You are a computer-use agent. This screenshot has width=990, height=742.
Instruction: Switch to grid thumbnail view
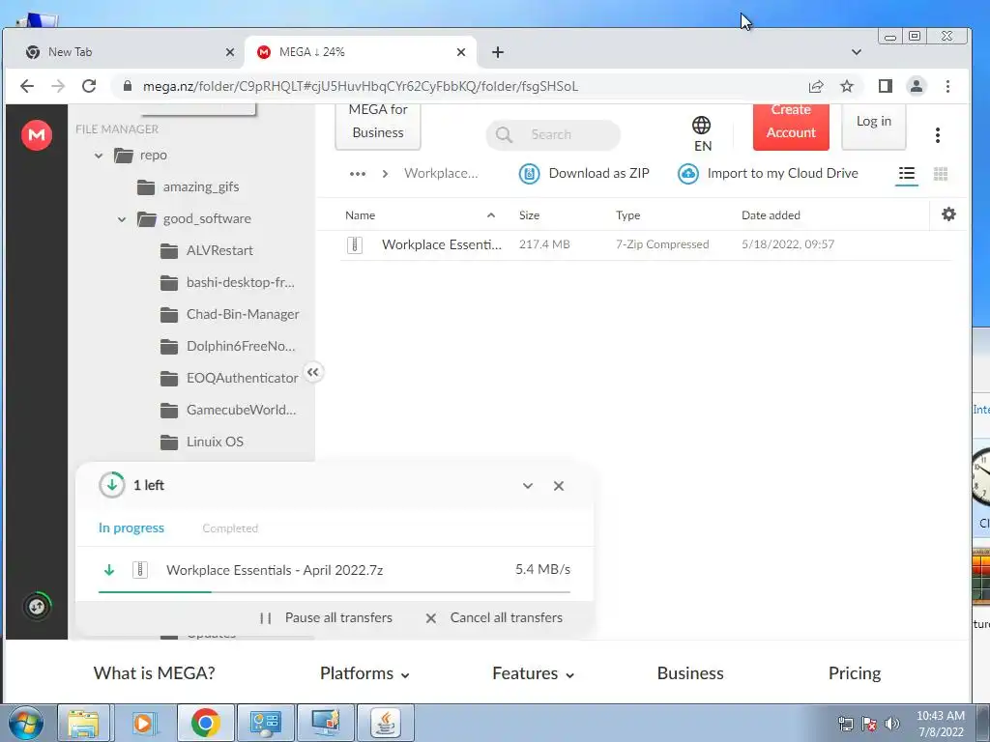click(x=940, y=174)
